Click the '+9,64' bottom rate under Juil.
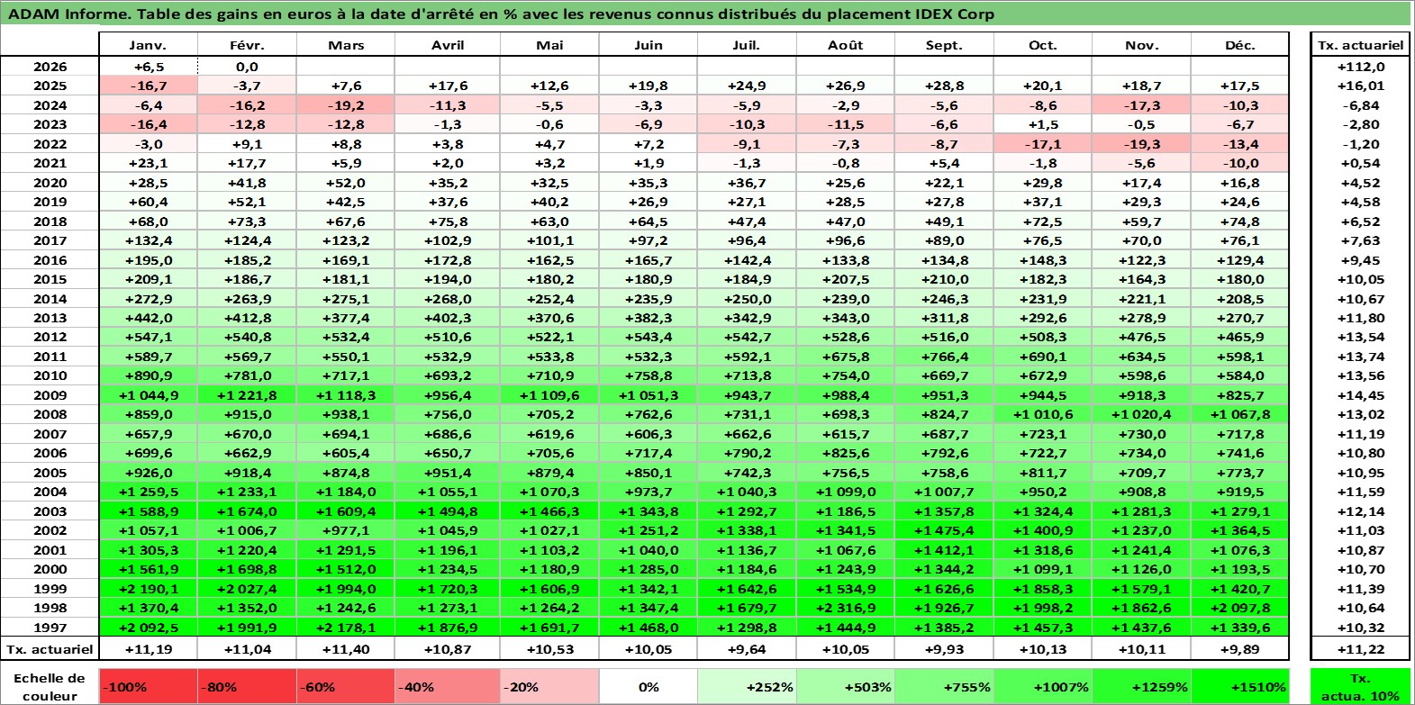Screen dimensions: 1415x705 (x=747, y=649)
